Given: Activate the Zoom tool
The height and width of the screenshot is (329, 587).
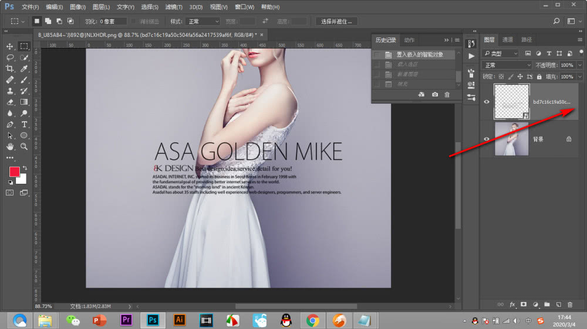Looking at the screenshot, I should pos(25,146).
